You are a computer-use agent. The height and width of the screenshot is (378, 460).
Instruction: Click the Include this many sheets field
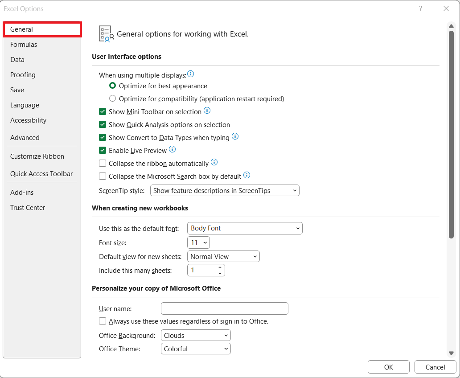206,270
